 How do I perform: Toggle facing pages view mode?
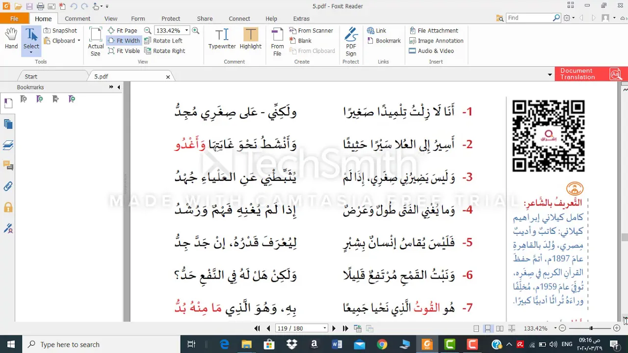point(500,328)
